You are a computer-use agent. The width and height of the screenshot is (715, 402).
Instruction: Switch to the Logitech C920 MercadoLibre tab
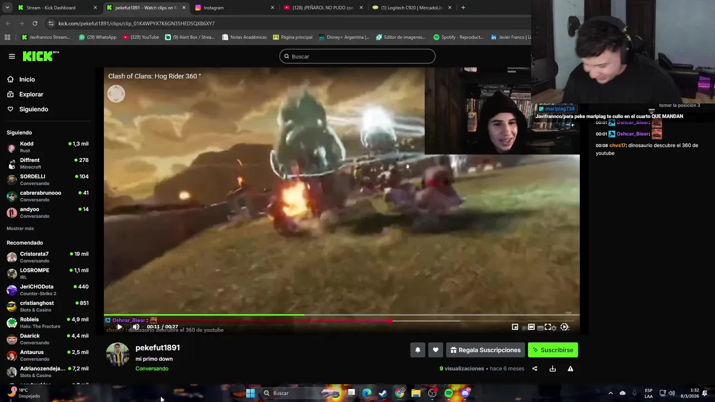point(412,8)
